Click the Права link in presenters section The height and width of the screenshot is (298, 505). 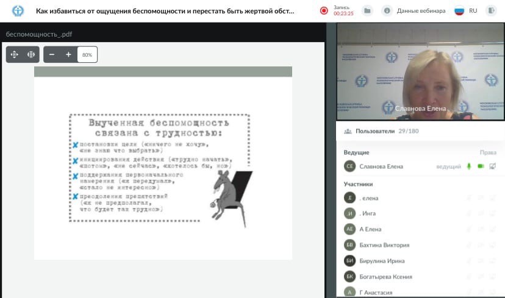click(488, 152)
